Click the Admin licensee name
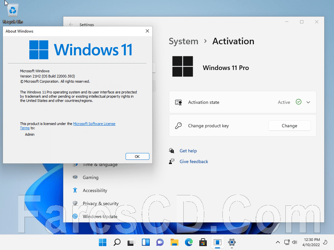 [30, 134]
